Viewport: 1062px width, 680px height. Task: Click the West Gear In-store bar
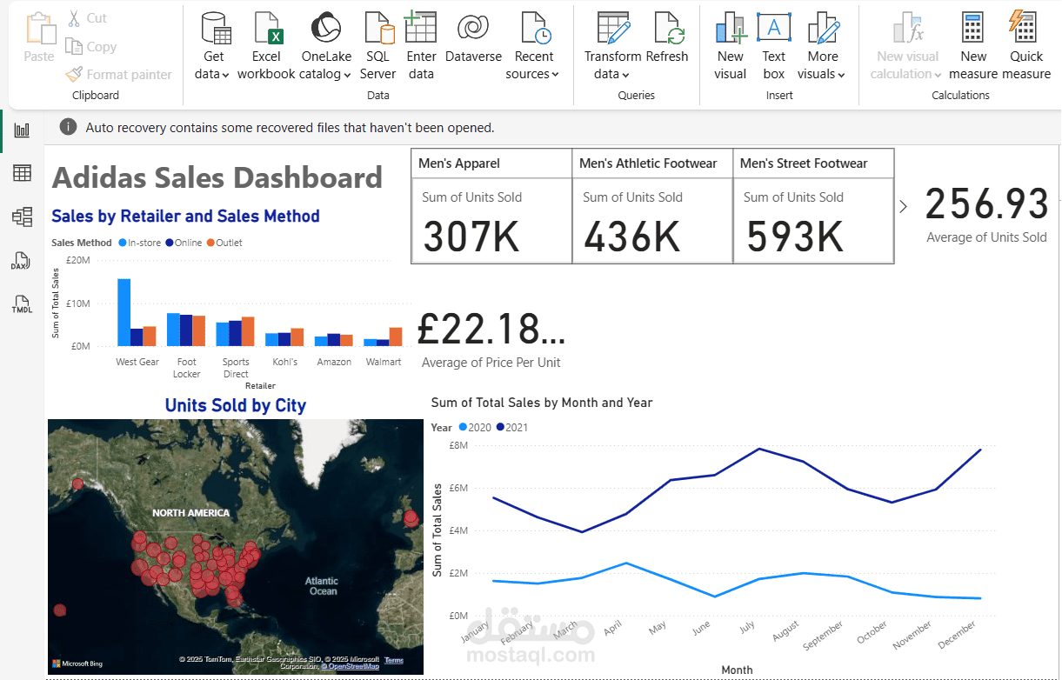click(x=124, y=312)
